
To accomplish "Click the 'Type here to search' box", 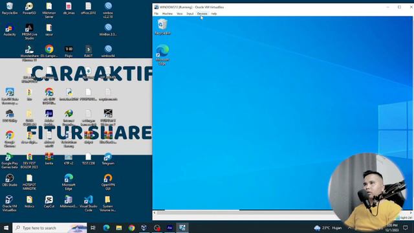I will 50,228.
